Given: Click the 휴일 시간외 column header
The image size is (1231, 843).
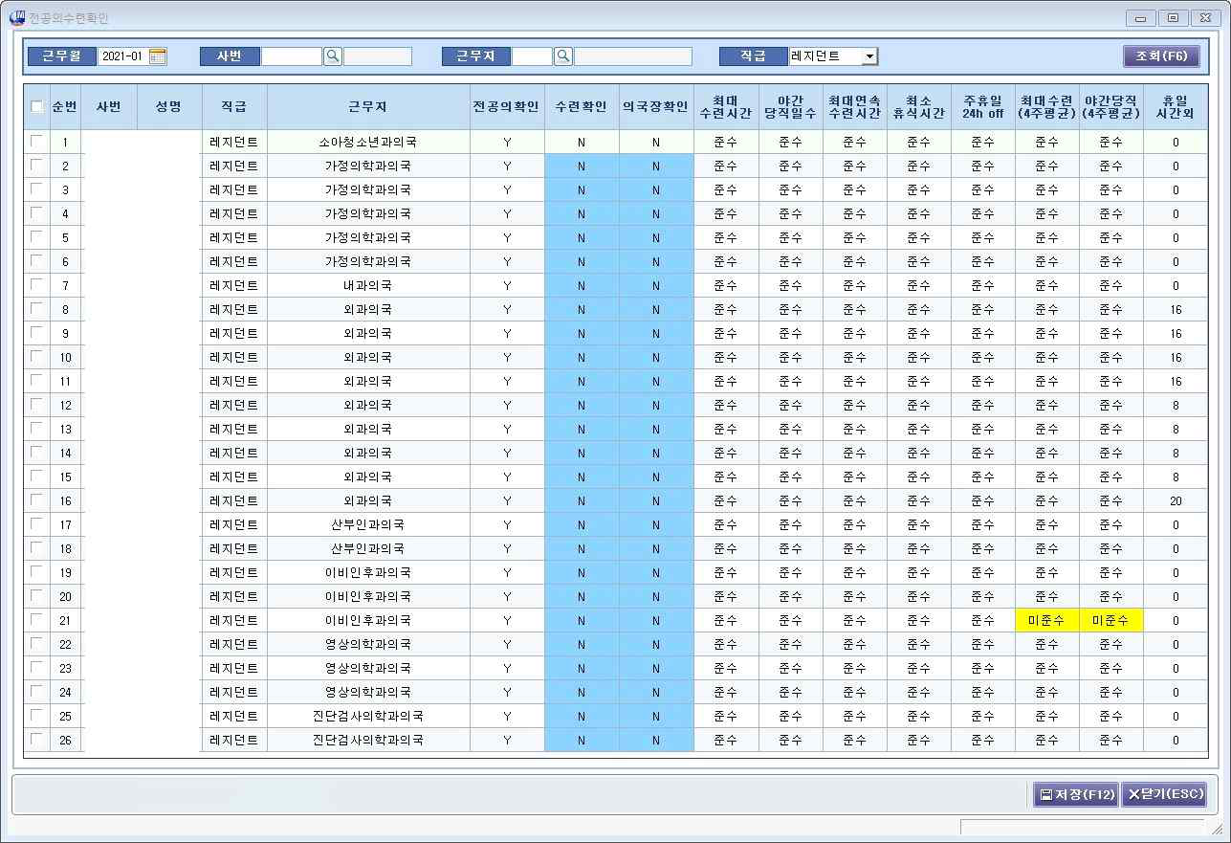Looking at the screenshot, I should pos(1176,106).
